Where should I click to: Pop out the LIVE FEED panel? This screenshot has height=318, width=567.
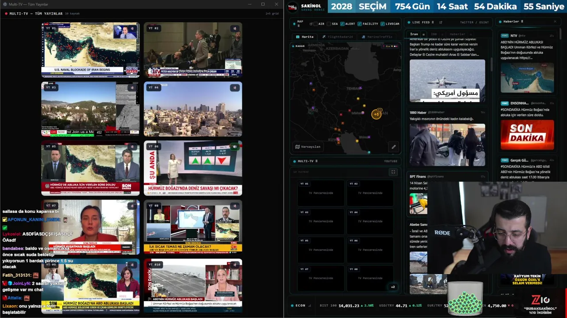(x=440, y=22)
